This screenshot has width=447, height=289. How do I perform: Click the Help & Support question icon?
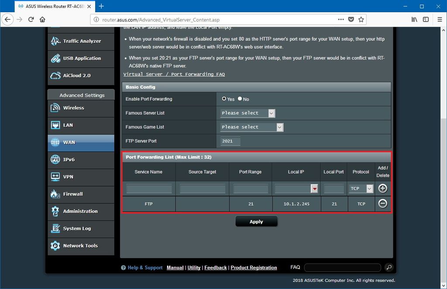pyautogui.click(x=123, y=268)
